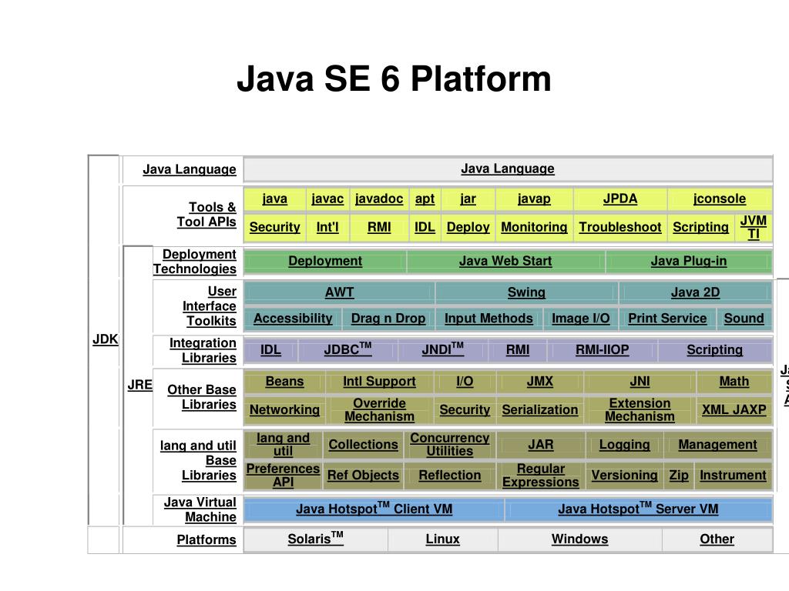
Task: Open the javadoc link
Action: [x=379, y=199]
